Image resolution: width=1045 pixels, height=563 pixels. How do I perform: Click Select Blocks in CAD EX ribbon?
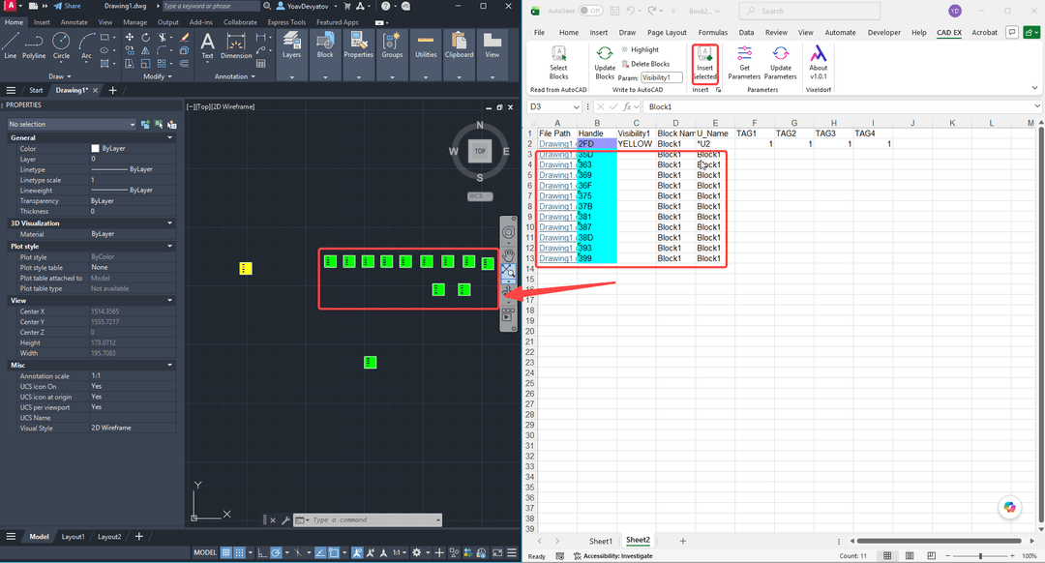coord(558,63)
